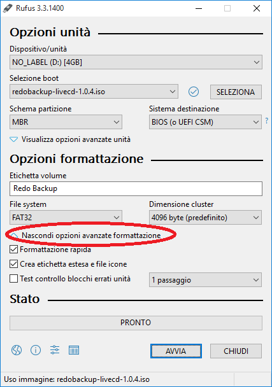
Task: Show the log window icon
Action: tap(74, 350)
